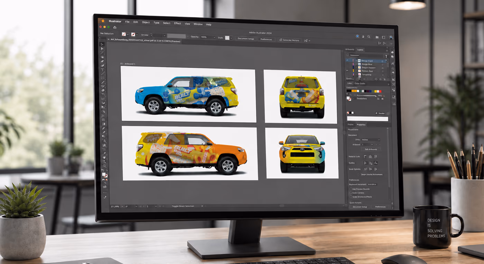Enable Scale Strokes & Effects checkbox

[351, 197]
